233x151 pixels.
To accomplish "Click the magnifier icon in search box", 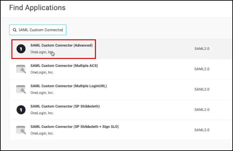I will pyautogui.click(x=14, y=30).
